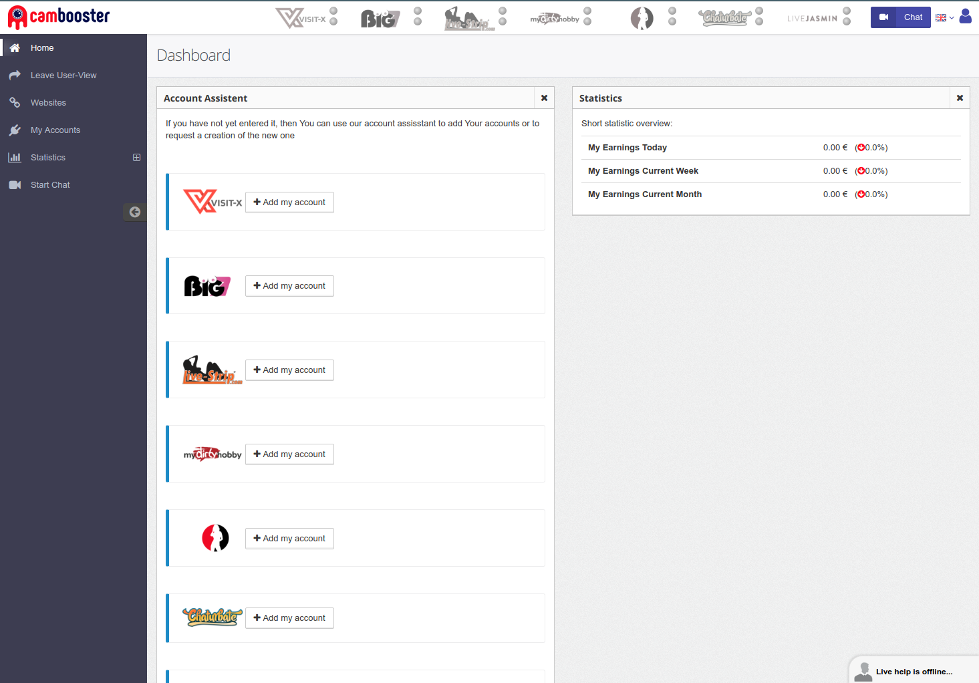Open the VISIT-X logo in top bar
Viewport: 979px width, 683px height.
click(301, 17)
